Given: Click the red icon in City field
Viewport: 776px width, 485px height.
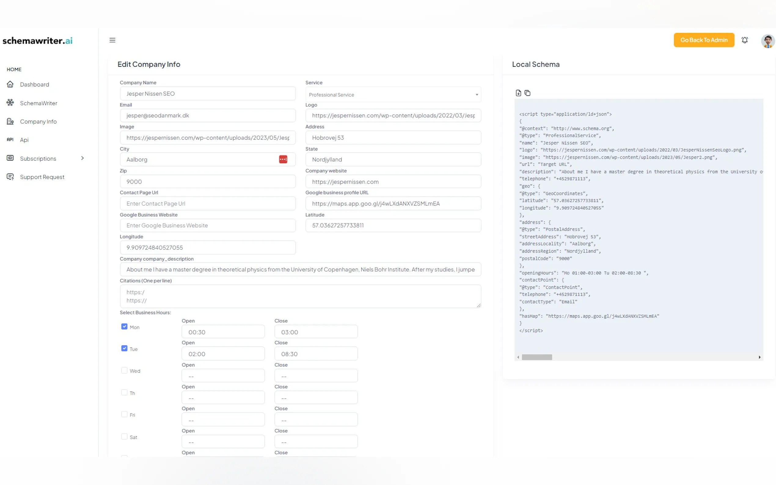Looking at the screenshot, I should click(x=283, y=159).
